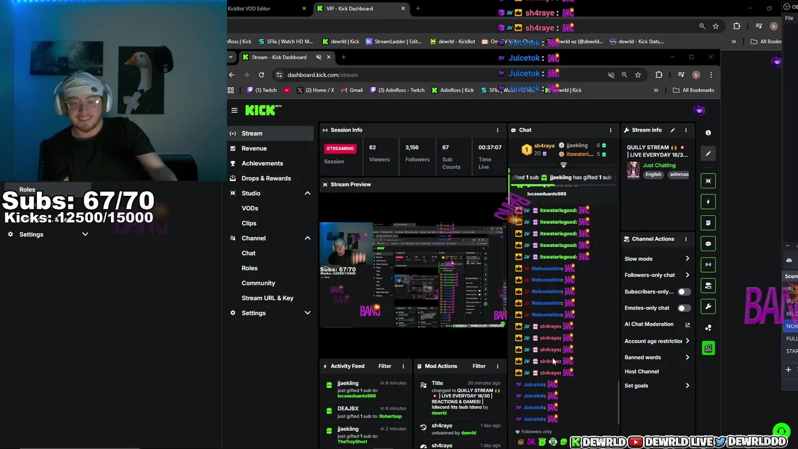The width and height of the screenshot is (798, 449).
Task: Click the screen capture icon in right toolbar
Action: (708, 181)
